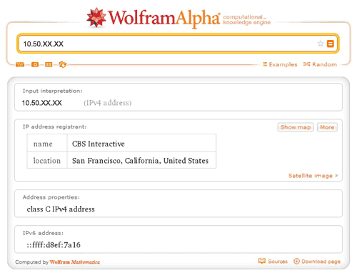Click the 'IPv6 address:' heading
Image resolution: width=357 pixels, height=278 pixels.
pos(43,233)
